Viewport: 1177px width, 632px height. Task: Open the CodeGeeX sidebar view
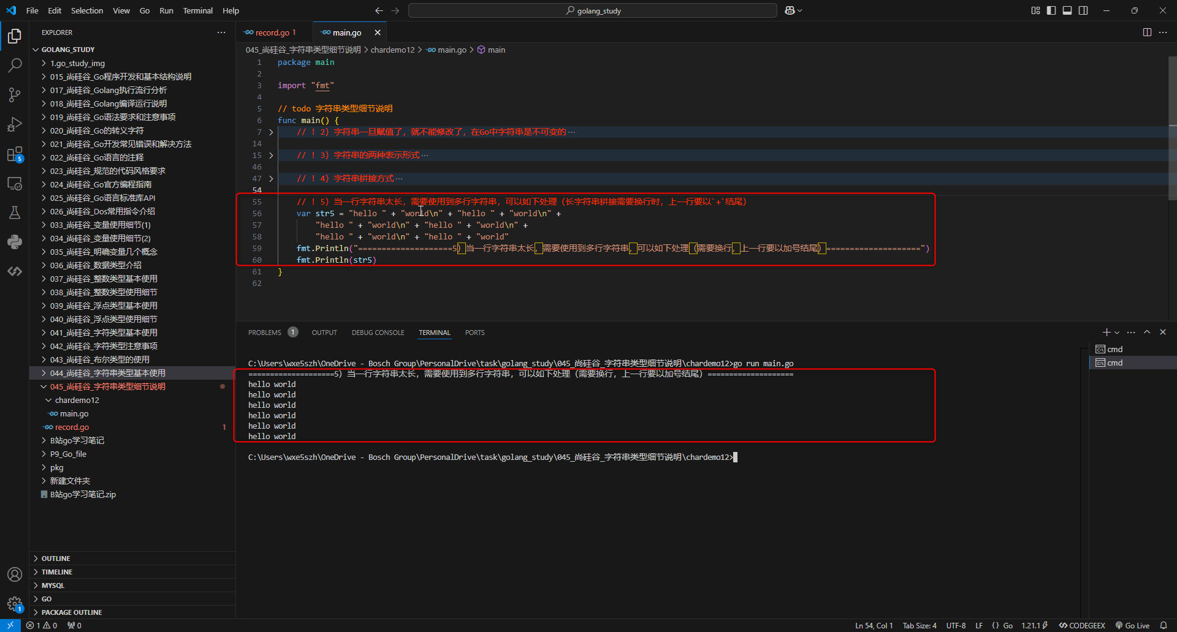coord(15,271)
